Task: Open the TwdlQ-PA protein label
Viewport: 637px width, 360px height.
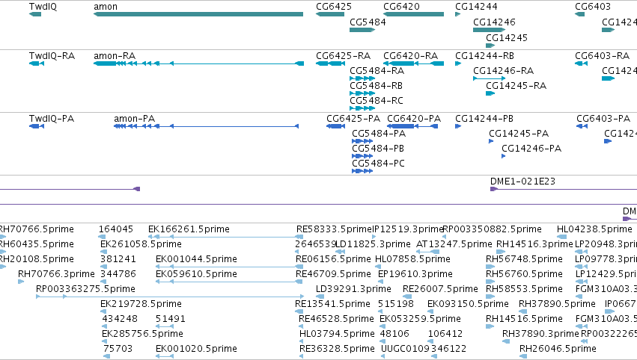Action: (x=52, y=118)
